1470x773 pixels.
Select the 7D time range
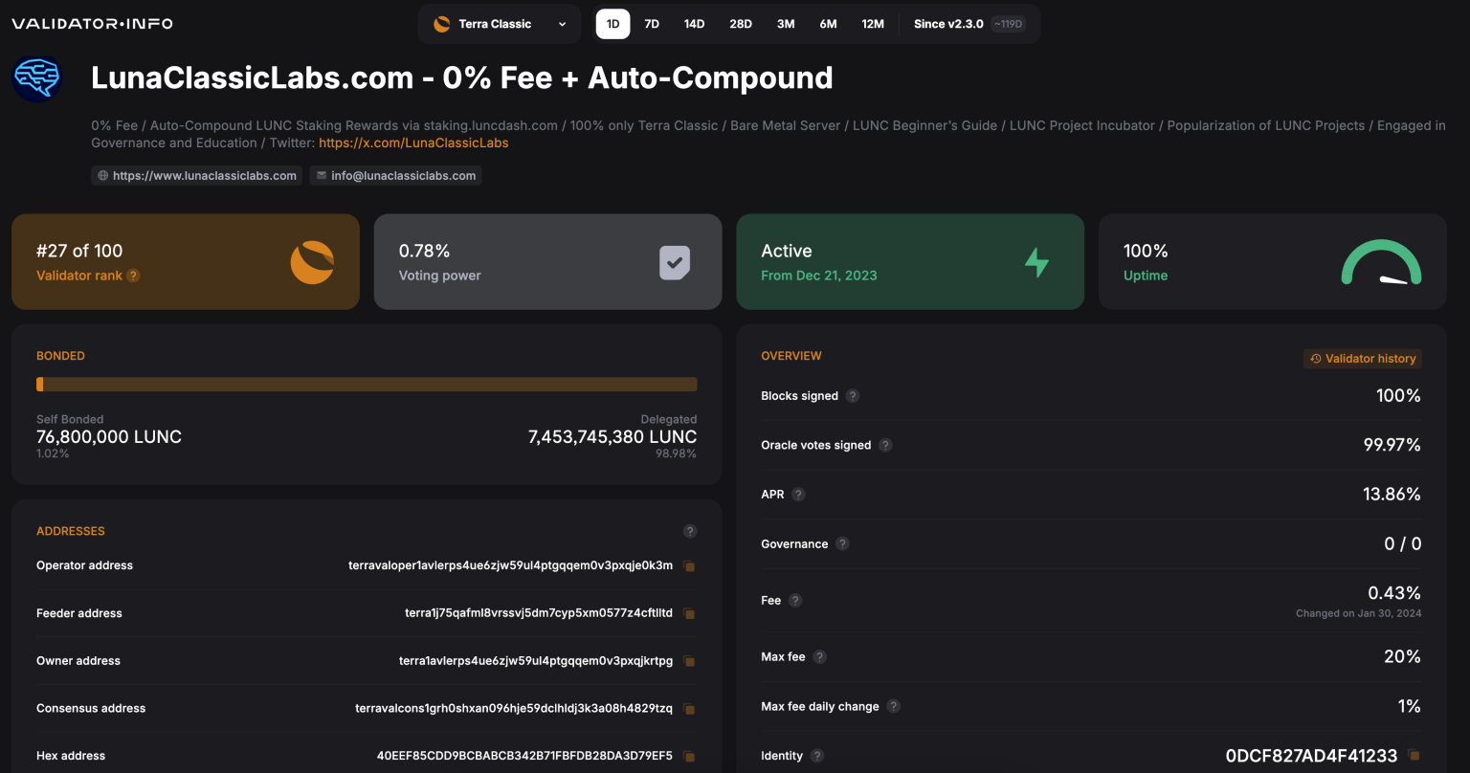click(x=652, y=24)
